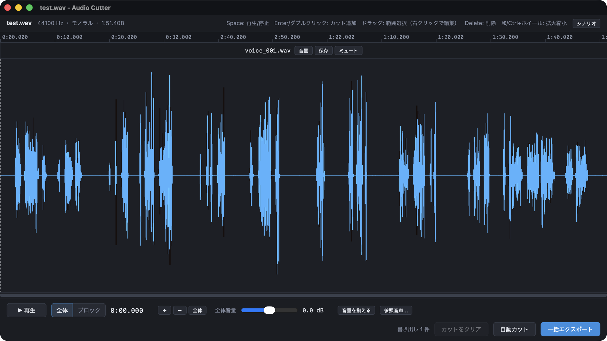Click the yellow minimize window button
This screenshot has height=341, width=607.
pyautogui.click(x=19, y=8)
